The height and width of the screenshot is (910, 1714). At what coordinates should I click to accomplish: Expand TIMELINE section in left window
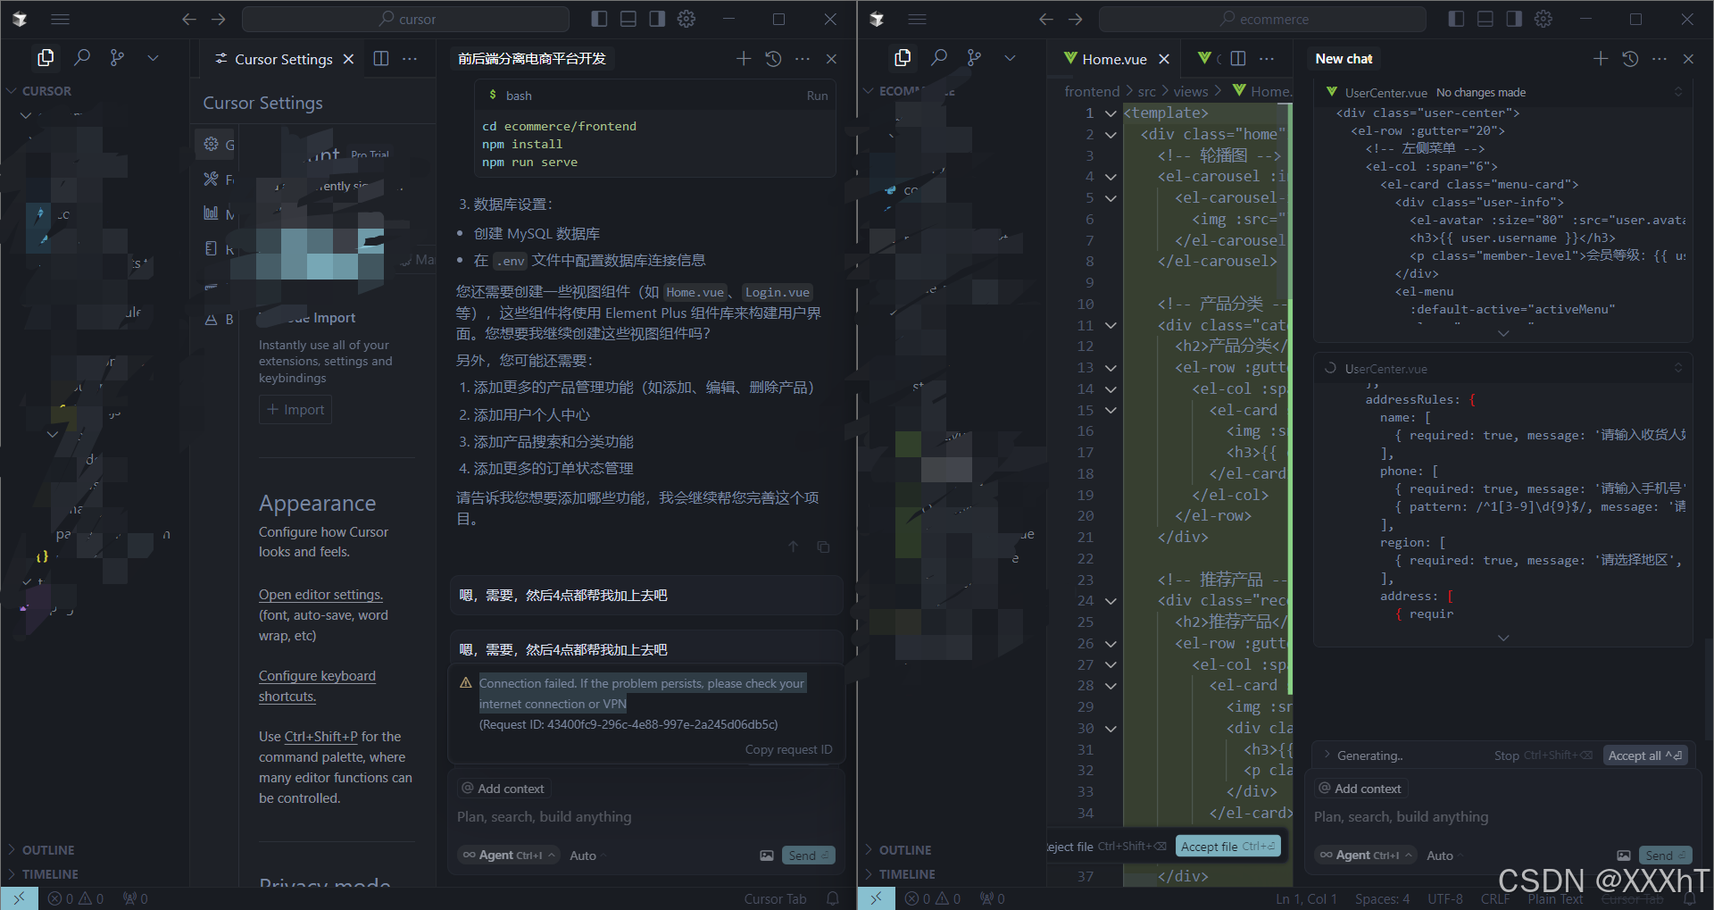tap(50, 874)
